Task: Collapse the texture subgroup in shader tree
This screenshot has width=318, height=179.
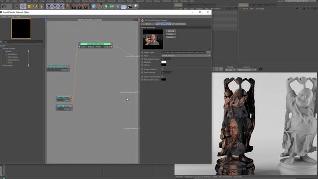Action: click(4, 52)
